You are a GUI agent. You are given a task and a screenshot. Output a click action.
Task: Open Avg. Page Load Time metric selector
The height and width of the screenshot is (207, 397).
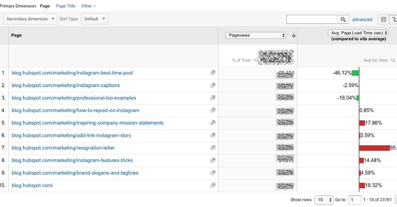(x=358, y=33)
